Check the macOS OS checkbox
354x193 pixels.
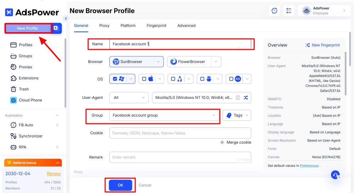144,79
